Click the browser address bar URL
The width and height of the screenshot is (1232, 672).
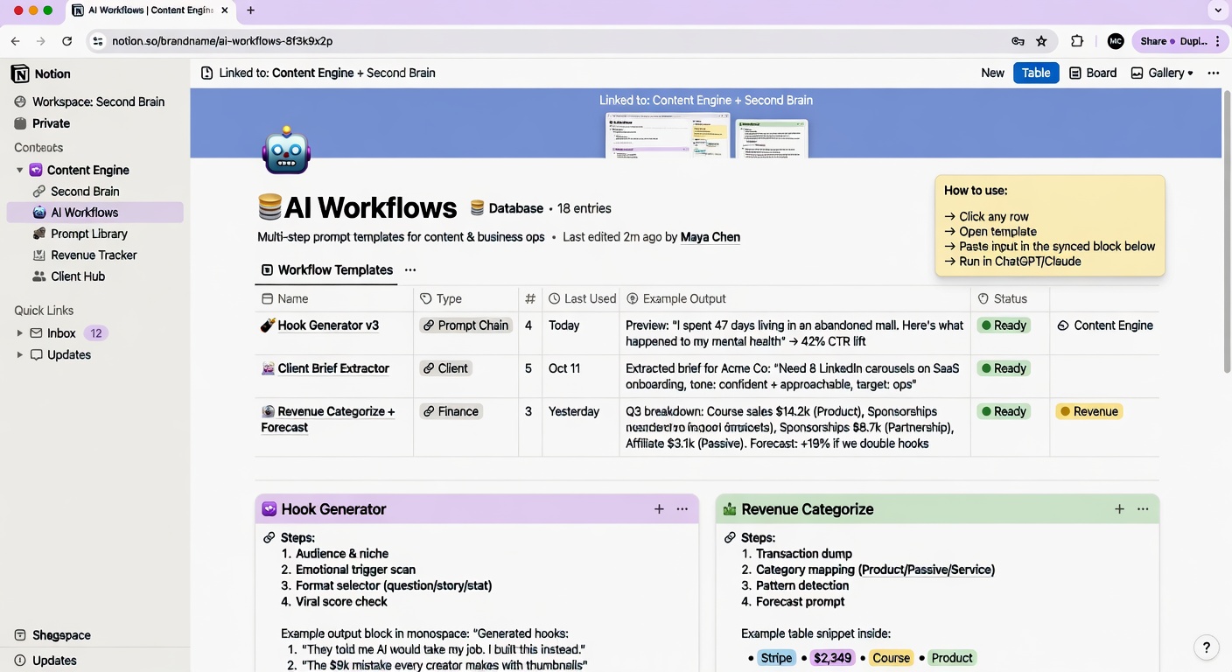(222, 41)
